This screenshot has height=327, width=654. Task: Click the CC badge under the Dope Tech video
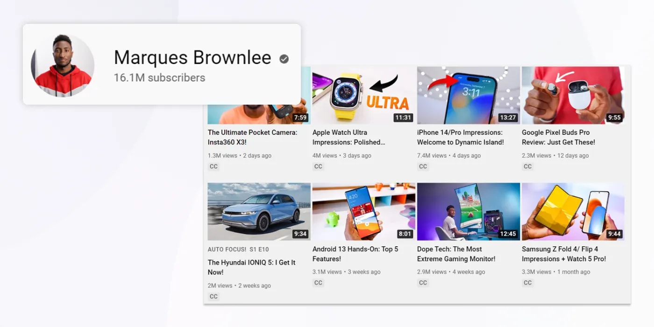coord(423,283)
